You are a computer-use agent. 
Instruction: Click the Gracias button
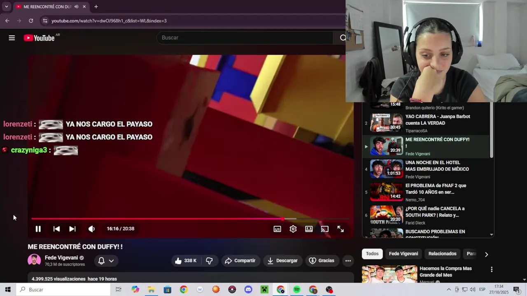[x=322, y=261]
